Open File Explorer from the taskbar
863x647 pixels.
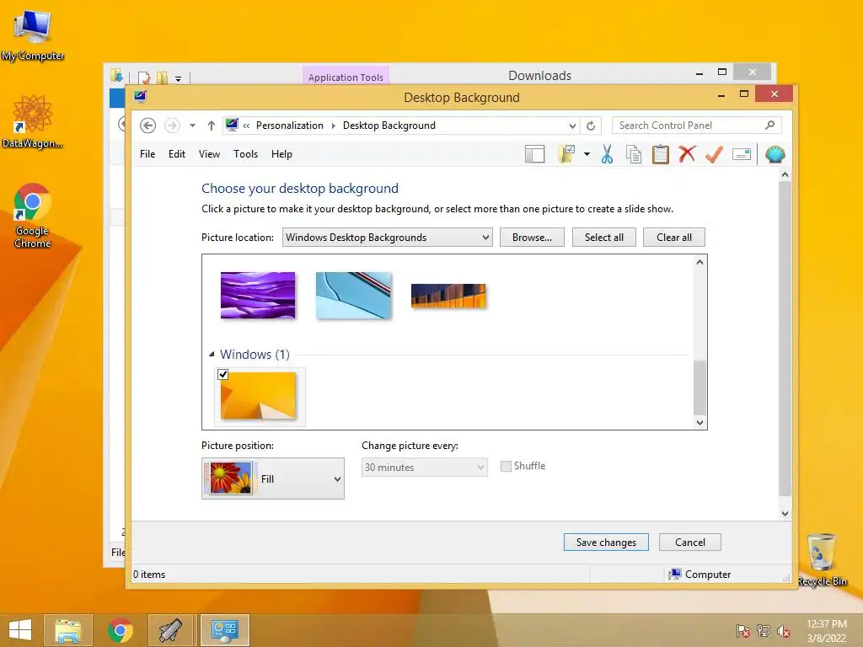click(68, 630)
